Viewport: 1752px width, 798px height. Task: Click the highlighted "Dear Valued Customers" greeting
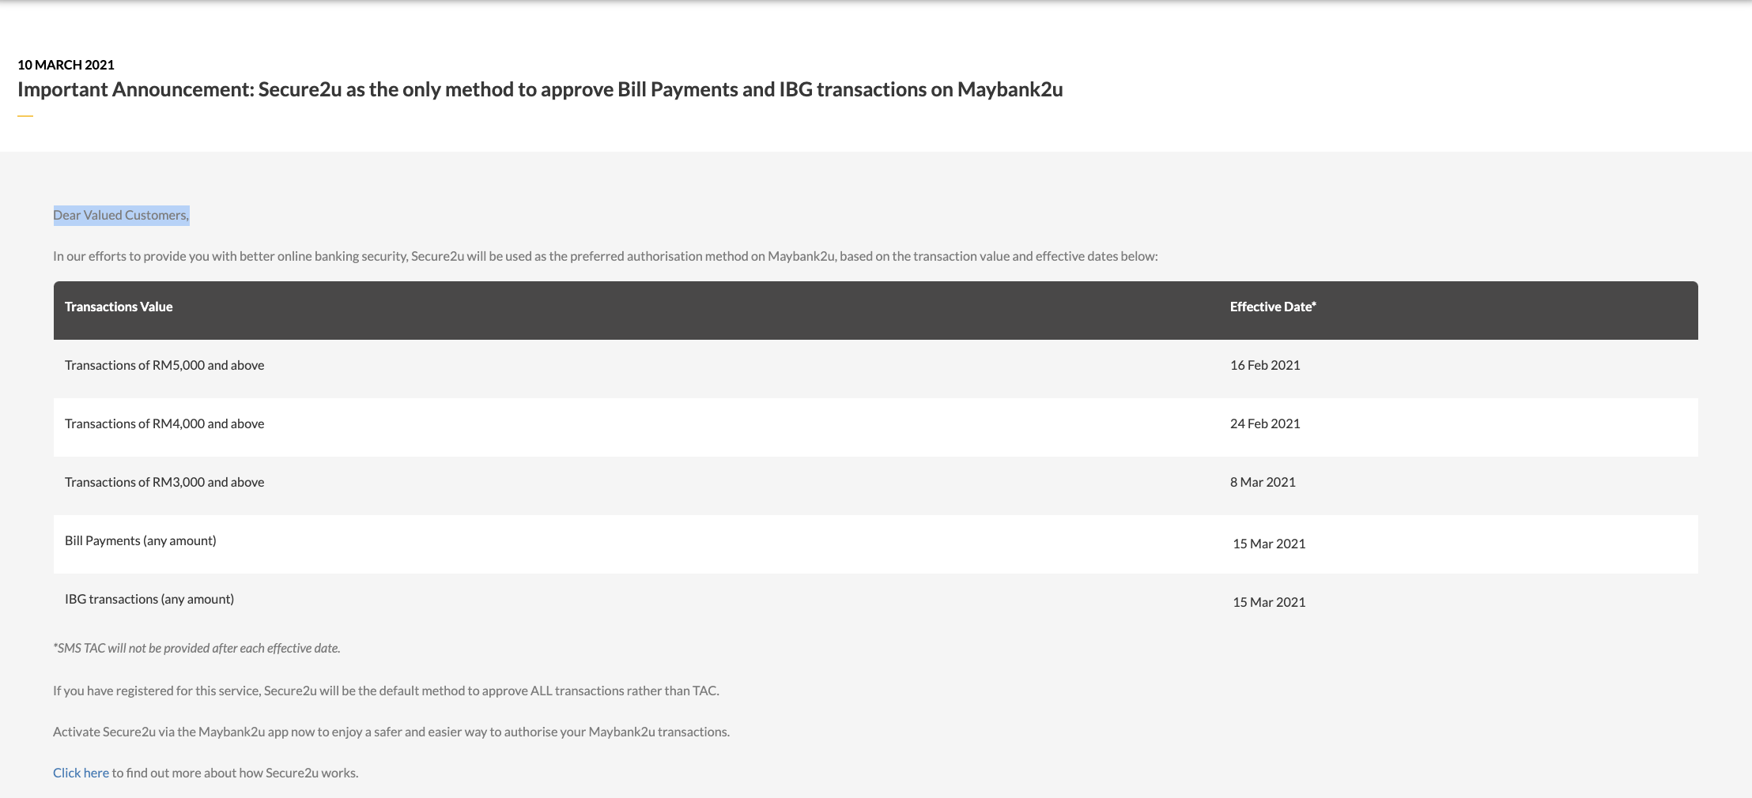click(121, 215)
